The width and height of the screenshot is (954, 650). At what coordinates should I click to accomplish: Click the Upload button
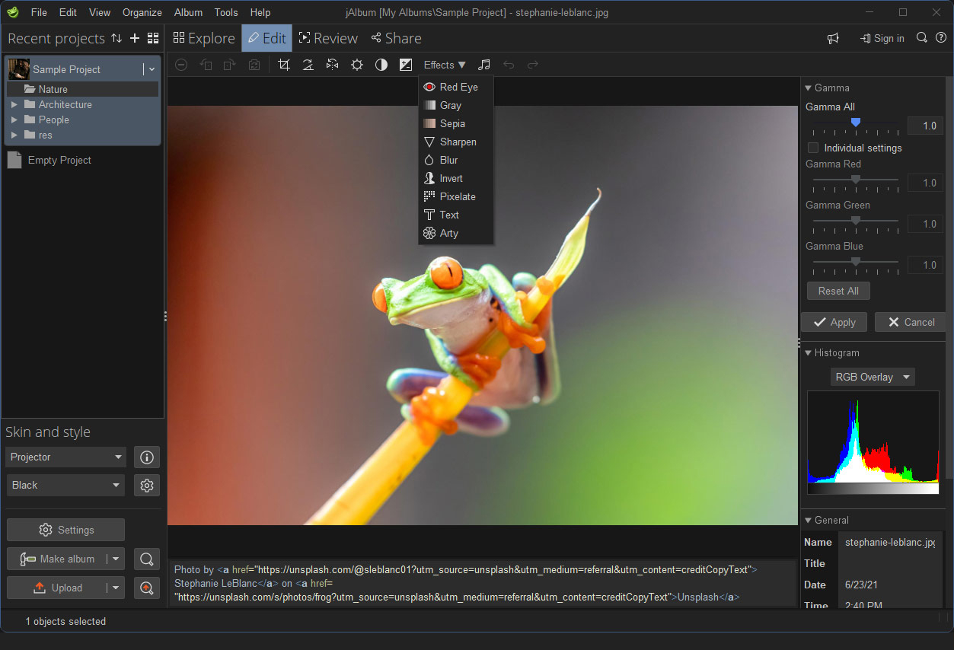click(x=57, y=588)
